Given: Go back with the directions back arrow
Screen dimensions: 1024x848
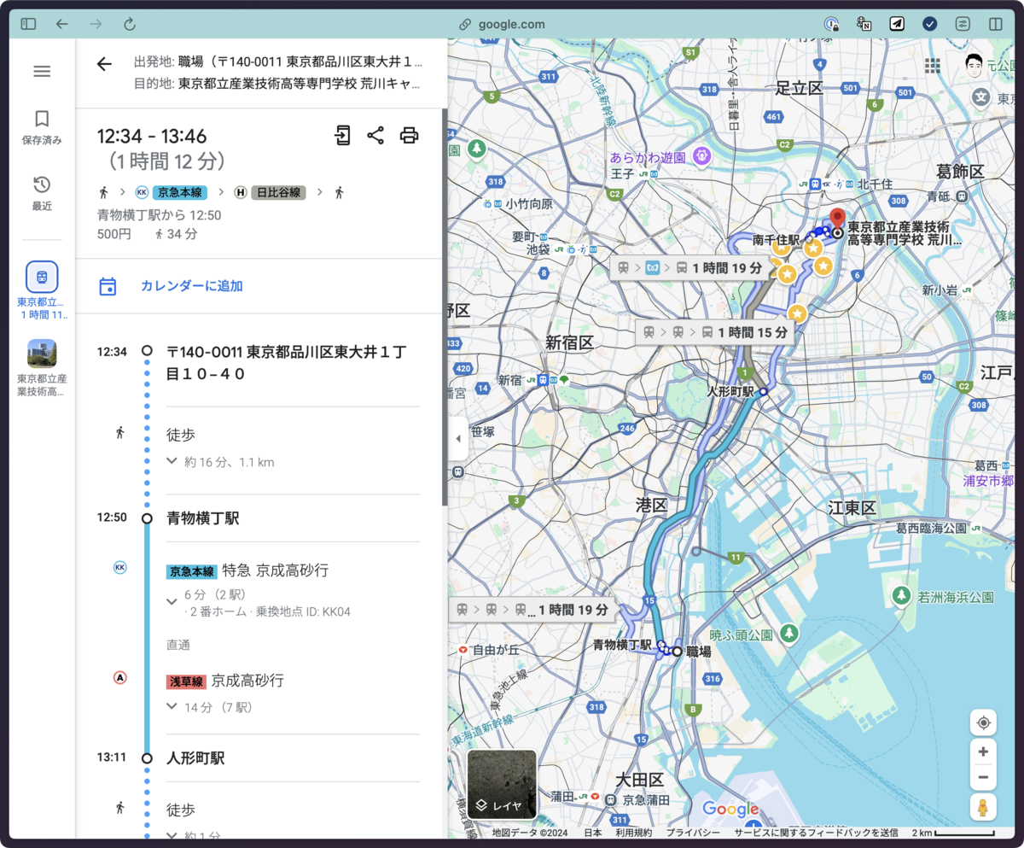Looking at the screenshot, I should click(104, 64).
